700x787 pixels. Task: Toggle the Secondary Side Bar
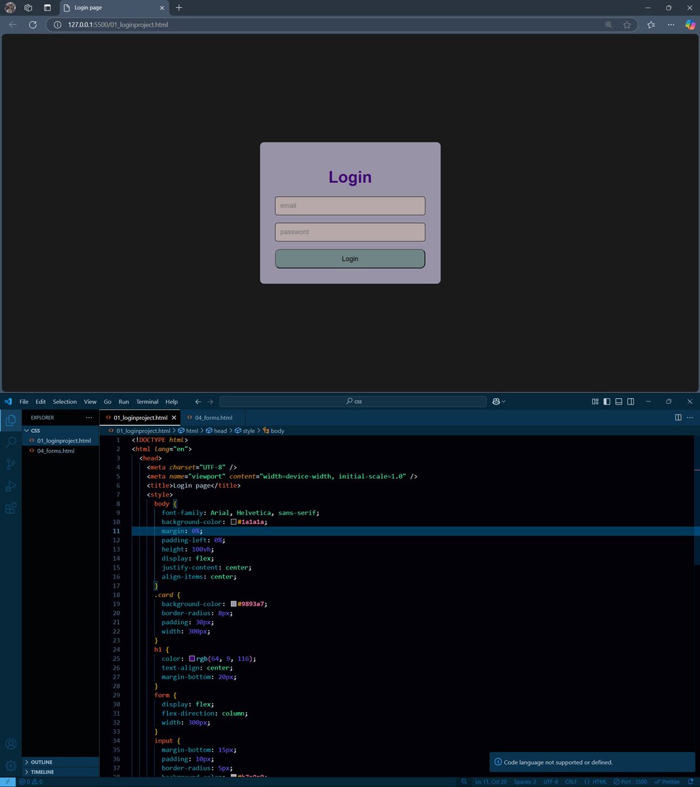pyautogui.click(x=630, y=401)
